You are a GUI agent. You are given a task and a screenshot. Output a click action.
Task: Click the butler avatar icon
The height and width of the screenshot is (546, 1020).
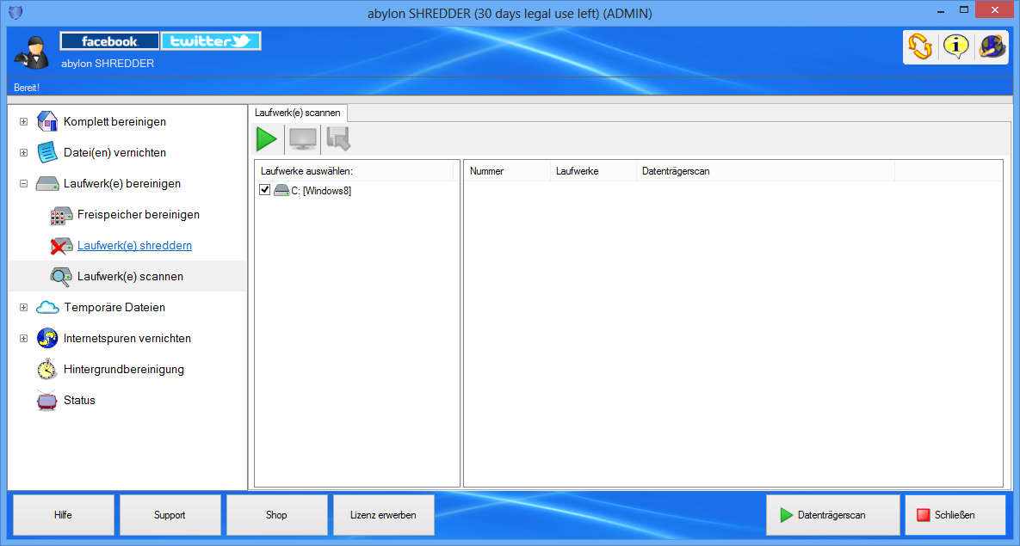[31, 51]
